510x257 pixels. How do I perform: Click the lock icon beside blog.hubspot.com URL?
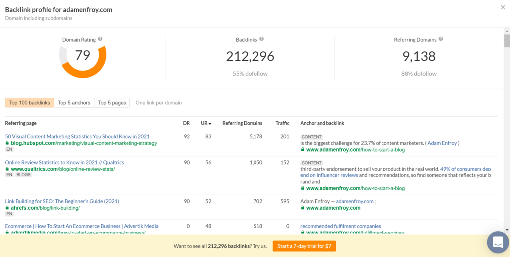click(7, 143)
